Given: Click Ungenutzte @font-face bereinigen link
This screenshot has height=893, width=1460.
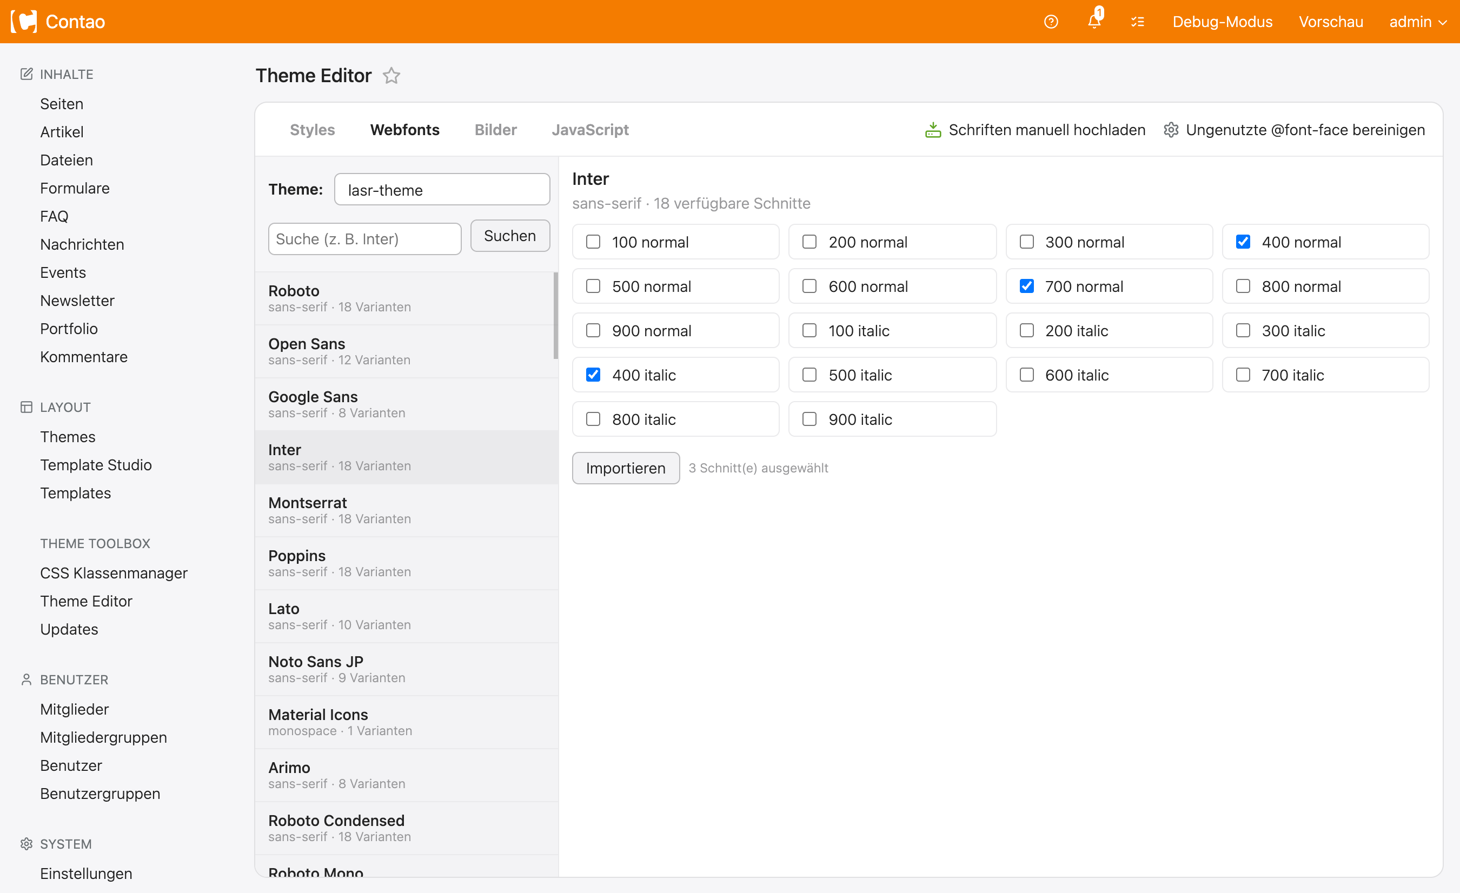Looking at the screenshot, I should coord(1305,130).
